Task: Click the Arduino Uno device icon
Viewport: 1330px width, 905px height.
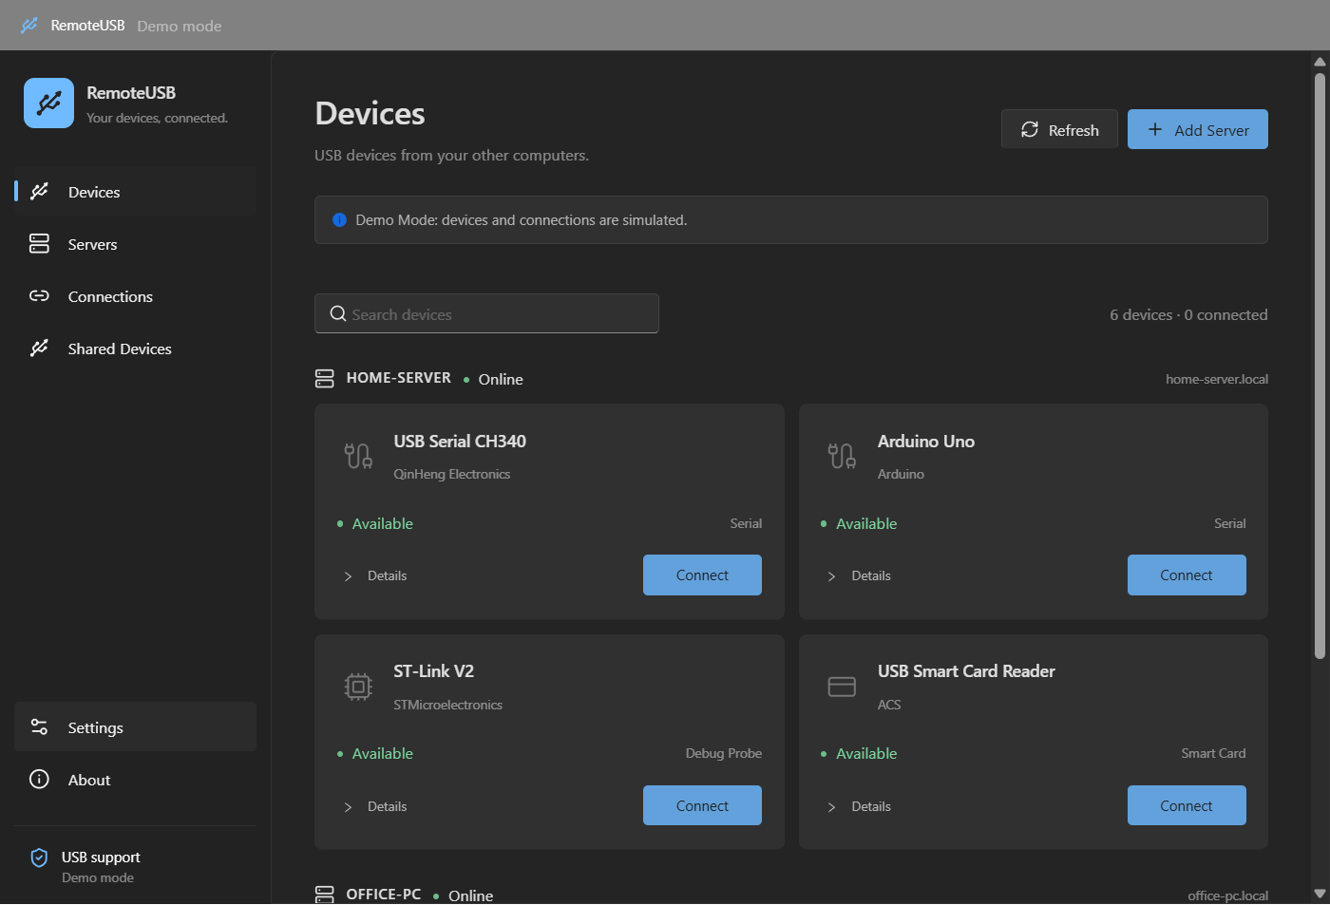Action: tap(842, 456)
